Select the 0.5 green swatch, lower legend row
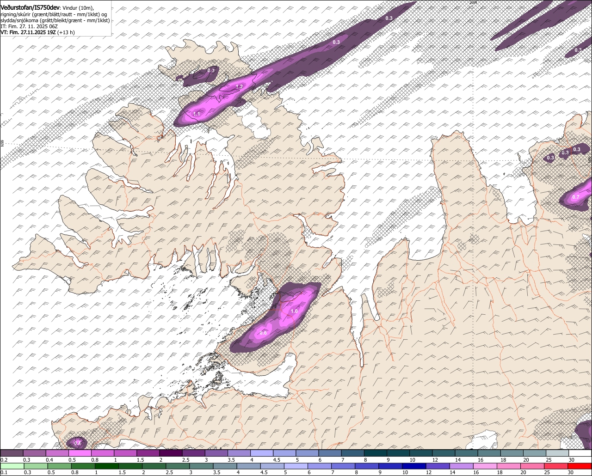Screen dimensions: 592x476 click(x=59, y=466)
